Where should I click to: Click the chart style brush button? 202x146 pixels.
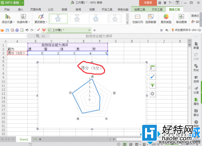[152, 77]
